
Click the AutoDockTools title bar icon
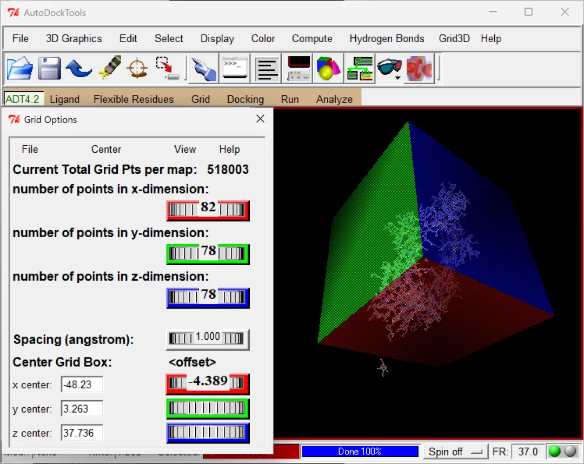pyautogui.click(x=14, y=12)
